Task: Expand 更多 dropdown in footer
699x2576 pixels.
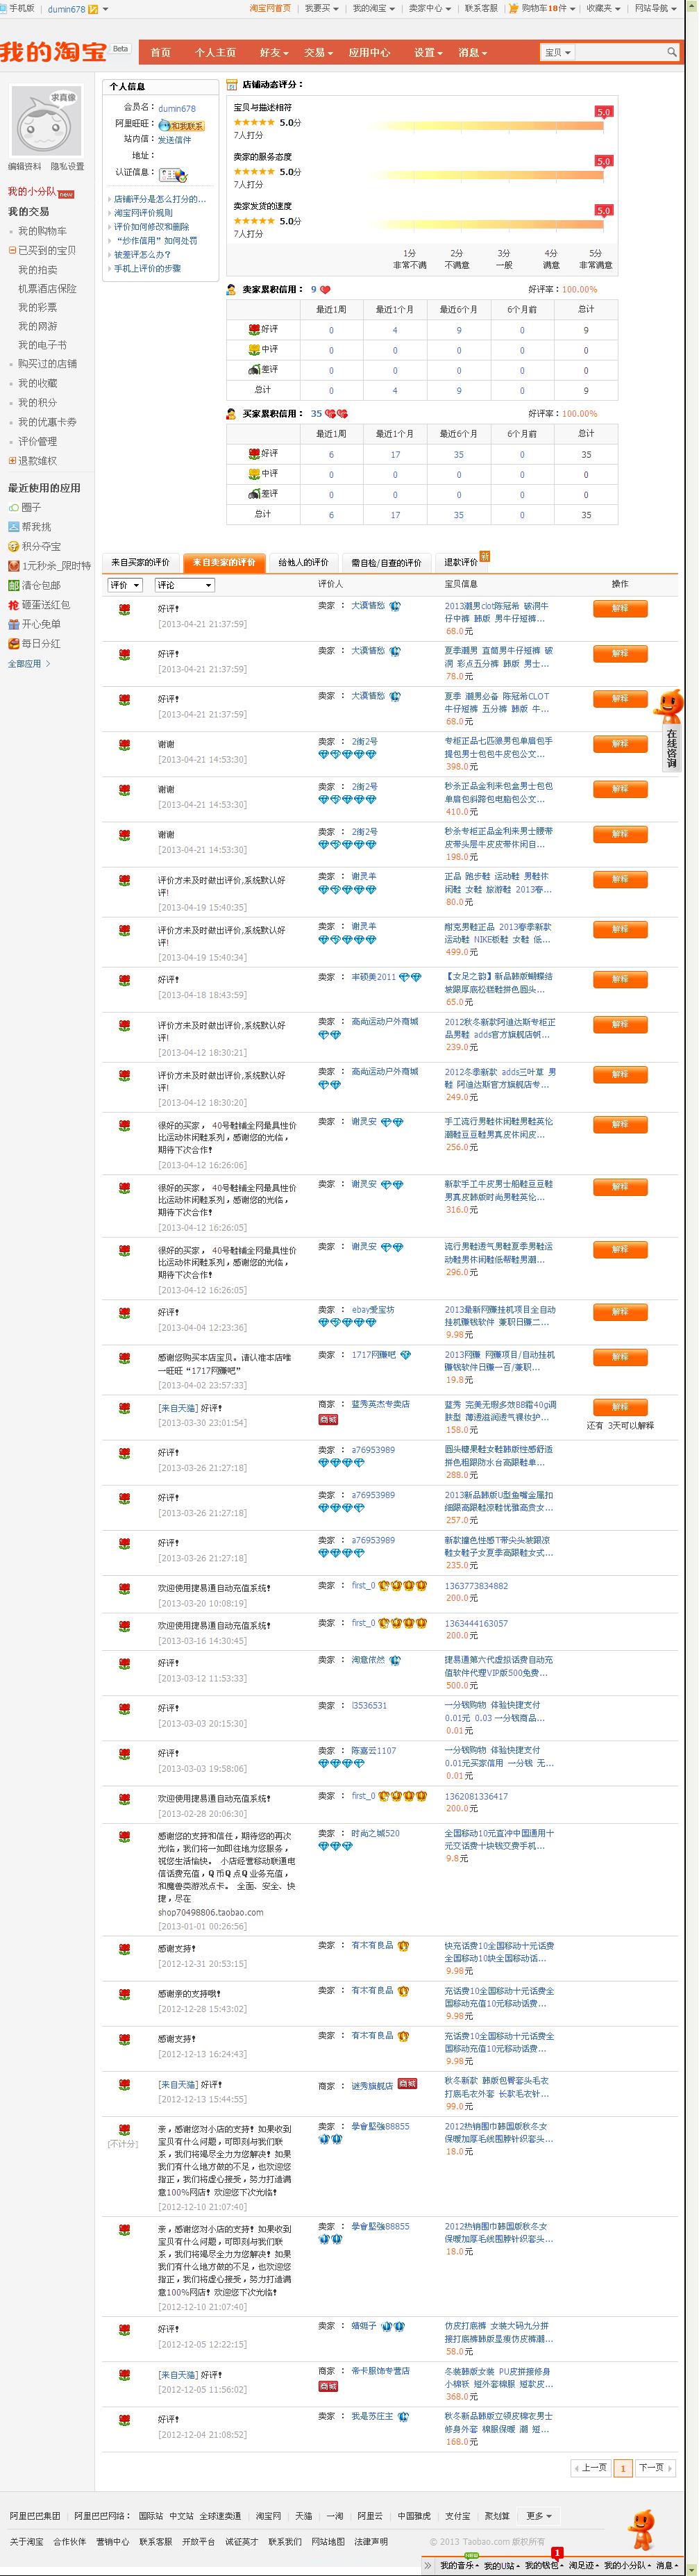Action: [x=538, y=2516]
